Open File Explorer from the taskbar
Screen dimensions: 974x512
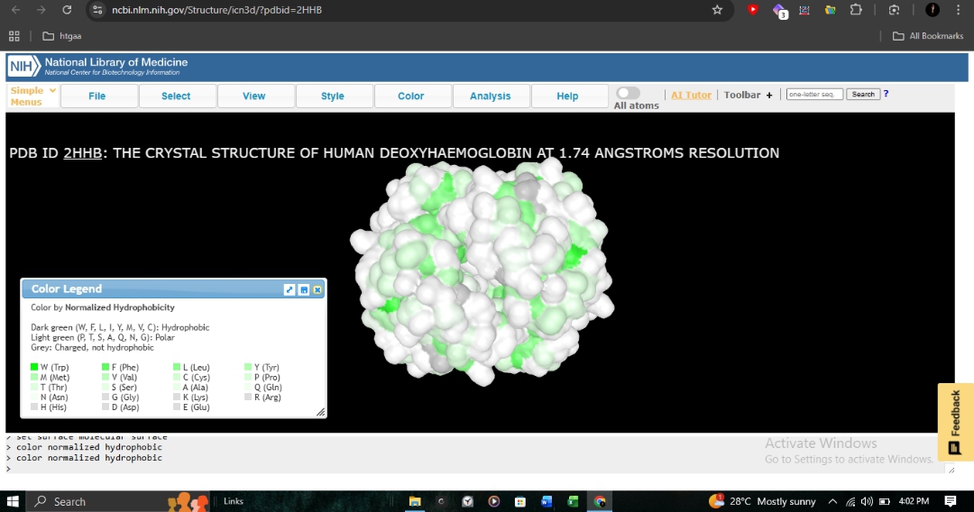point(415,501)
